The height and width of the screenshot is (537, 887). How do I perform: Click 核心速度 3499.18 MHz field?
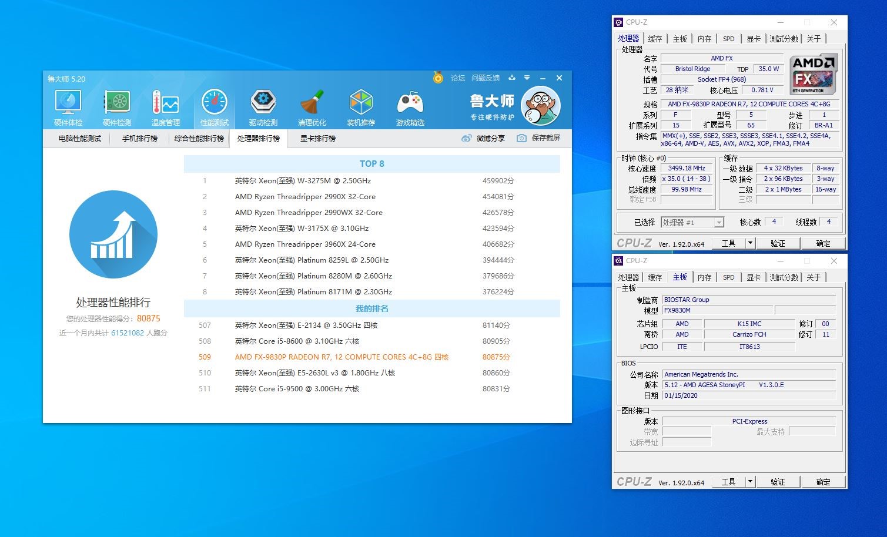[687, 168]
